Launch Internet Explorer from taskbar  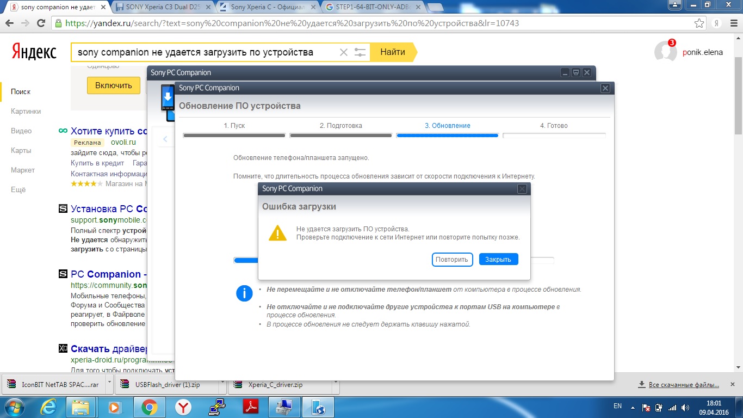coord(49,407)
